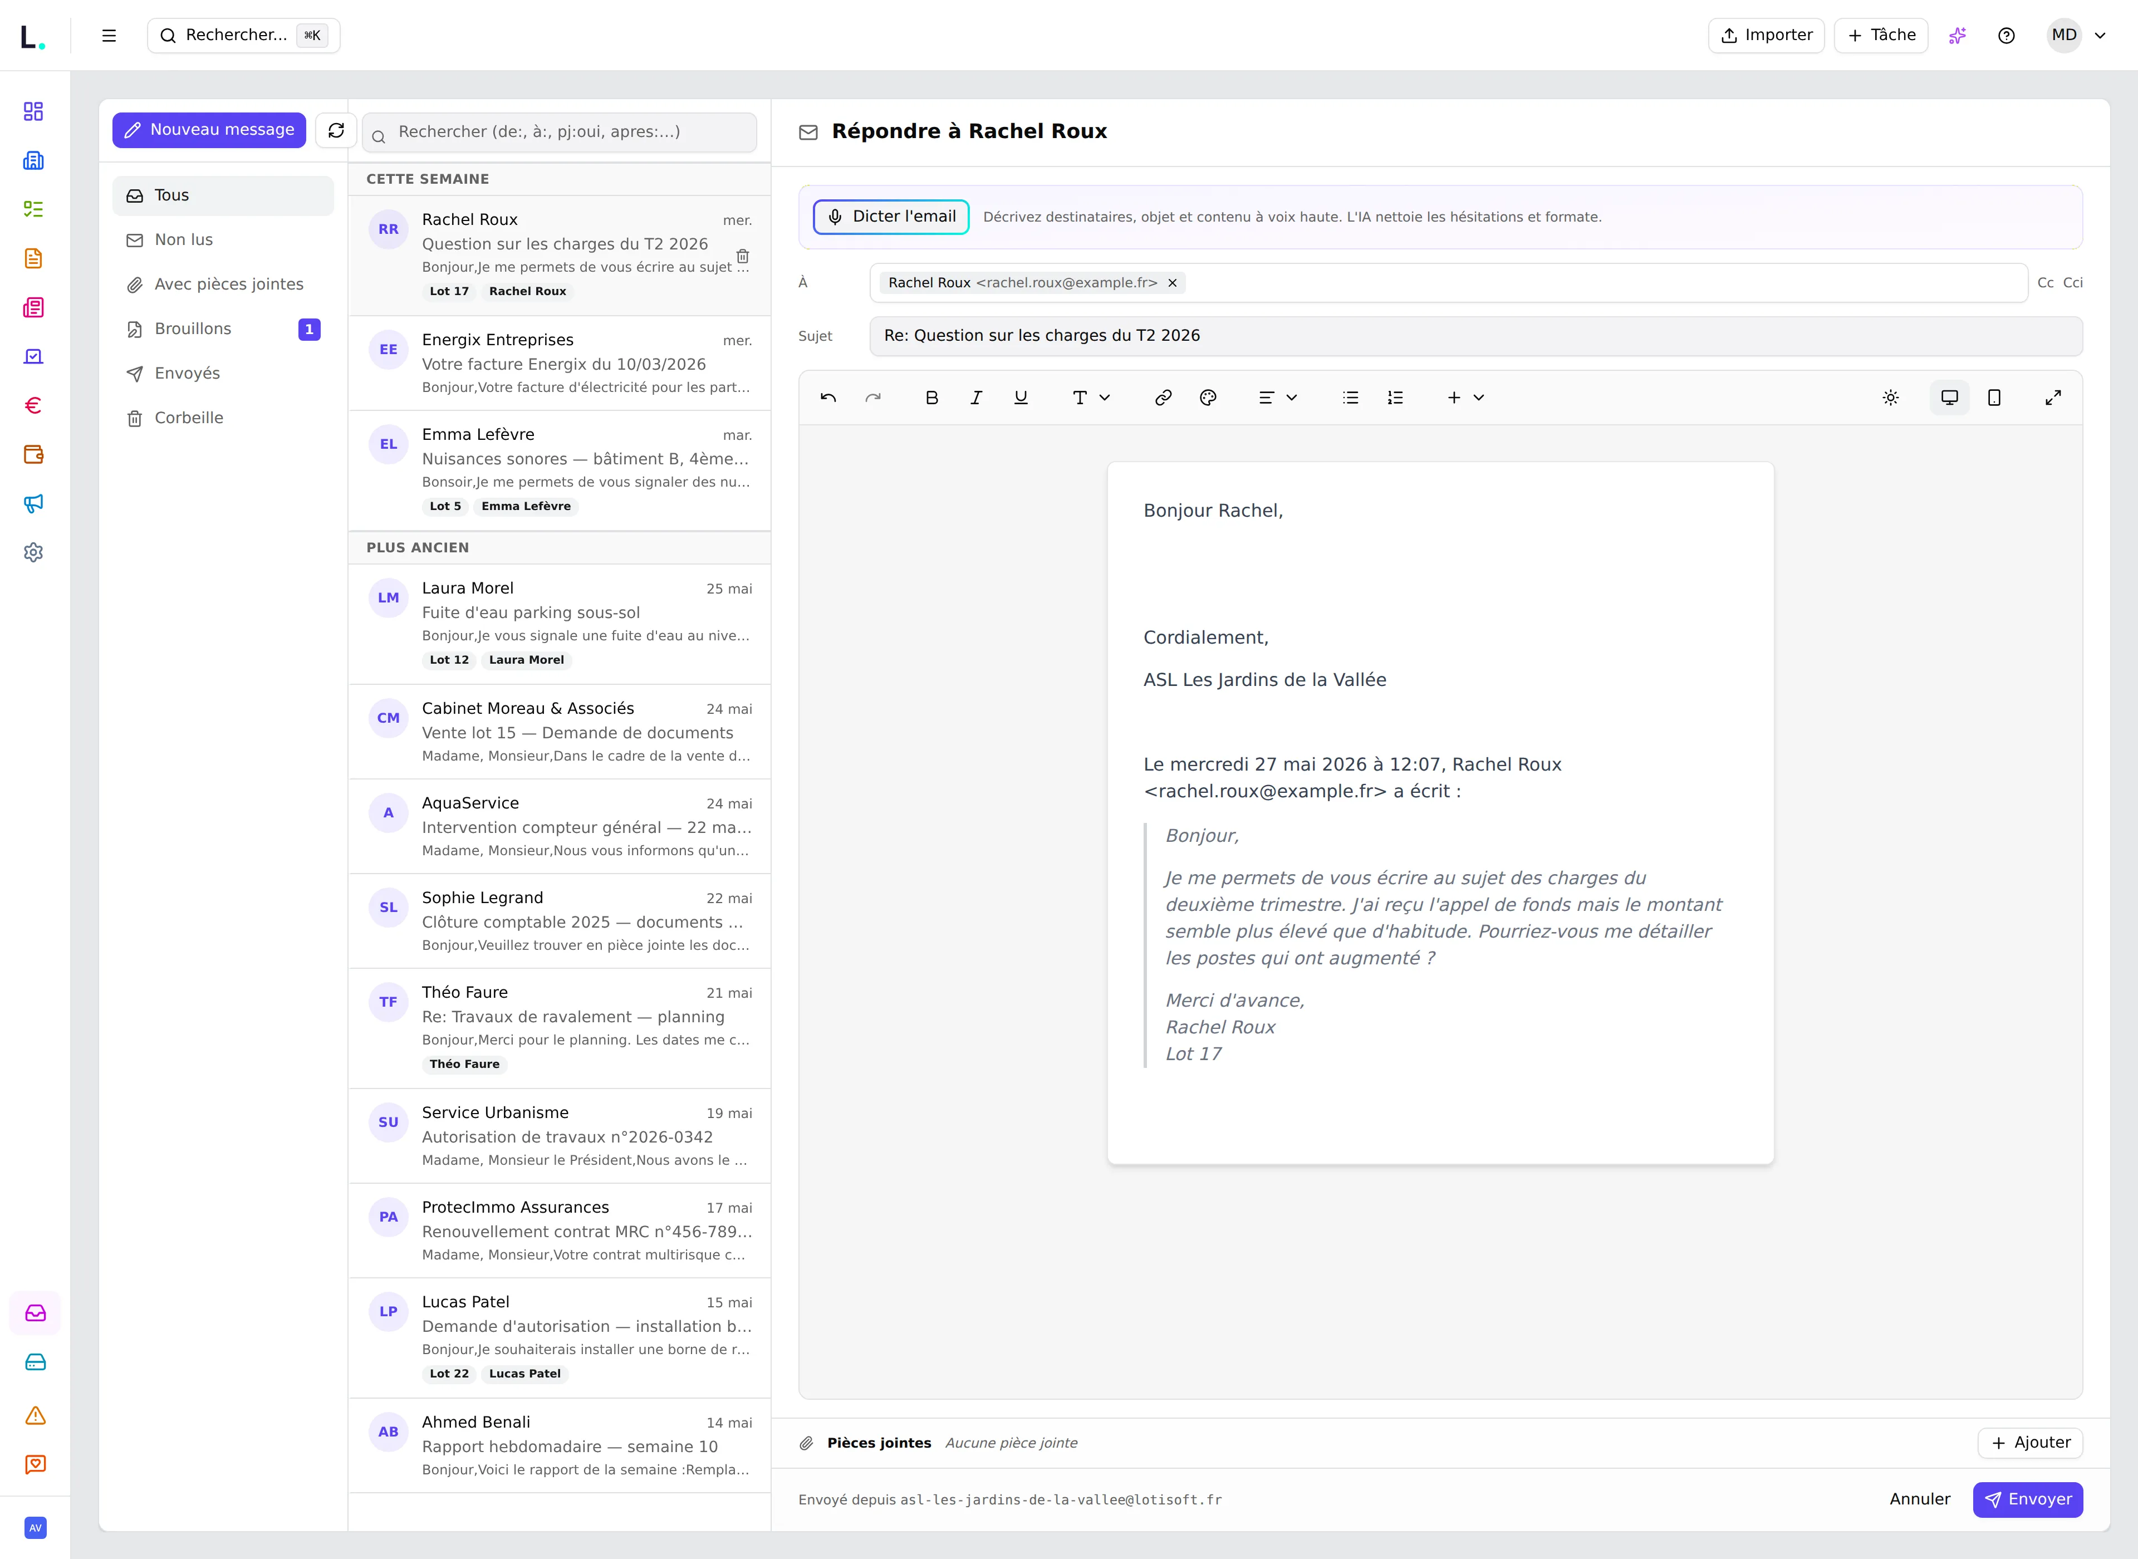Open the megaphone announcements icon
The height and width of the screenshot is (1559, 2138).
(x=34, y=504)
